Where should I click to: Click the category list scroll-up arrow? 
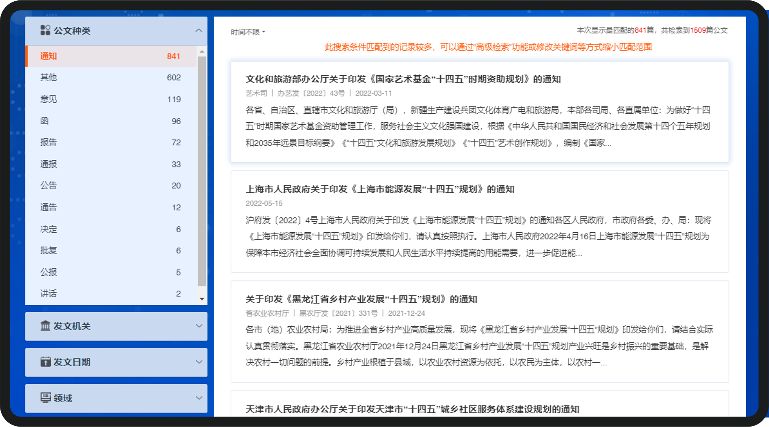[x=202, y=51]
